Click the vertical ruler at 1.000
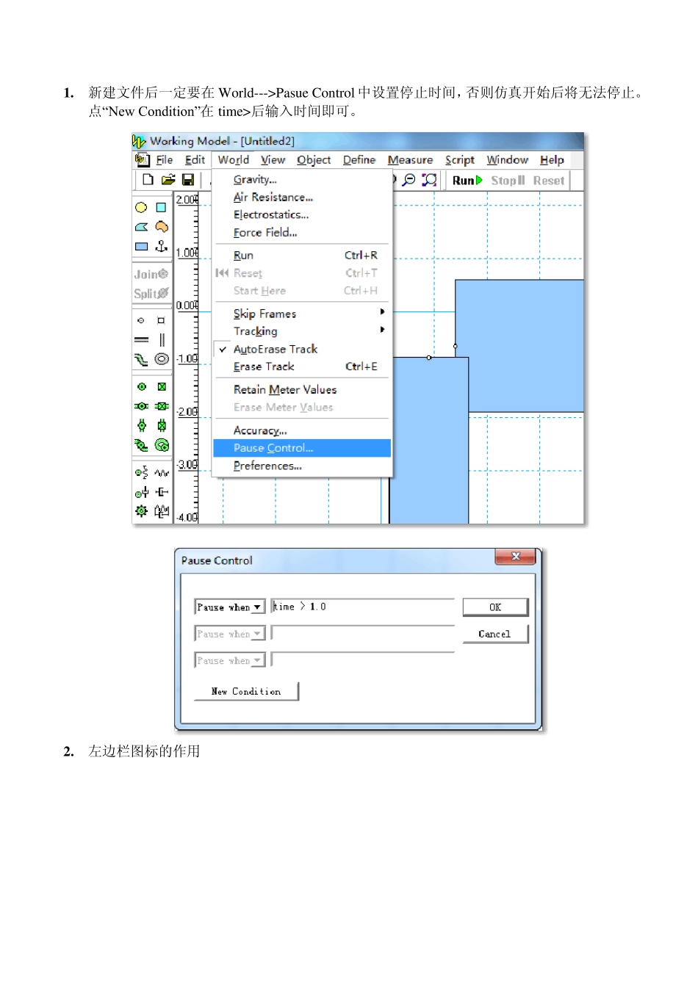Screen dimensions: 698x987 [x=187, y=253]
